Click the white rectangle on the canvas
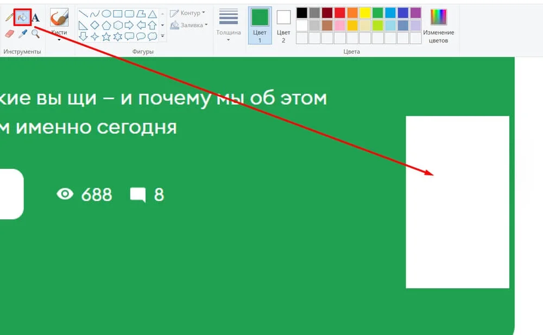The height and width of the screenshot is (335, 543). pos(457,202)
